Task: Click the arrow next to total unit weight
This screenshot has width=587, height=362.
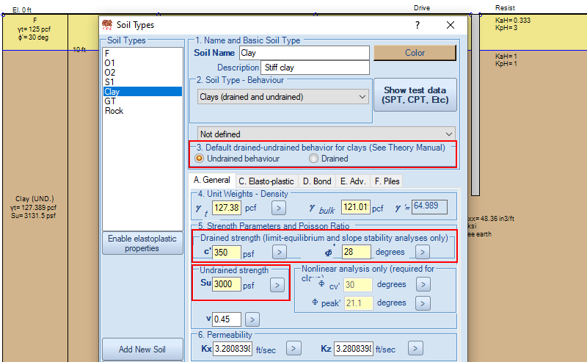Action: pyautogui.click(x=279, y=208)
